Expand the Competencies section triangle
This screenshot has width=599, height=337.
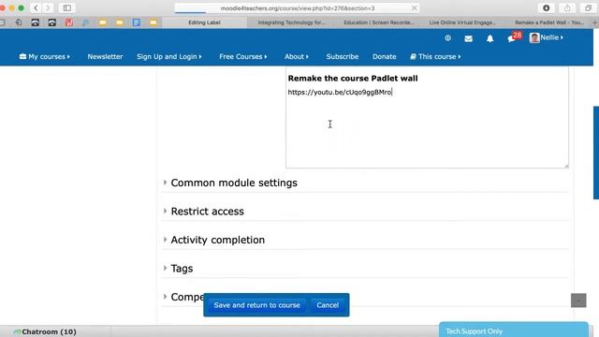[165, 297]
